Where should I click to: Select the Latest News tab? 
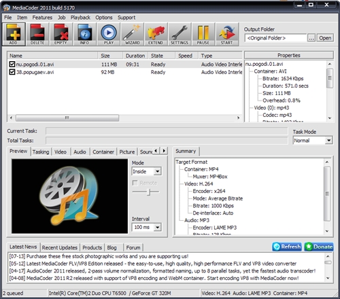[23, 247]
